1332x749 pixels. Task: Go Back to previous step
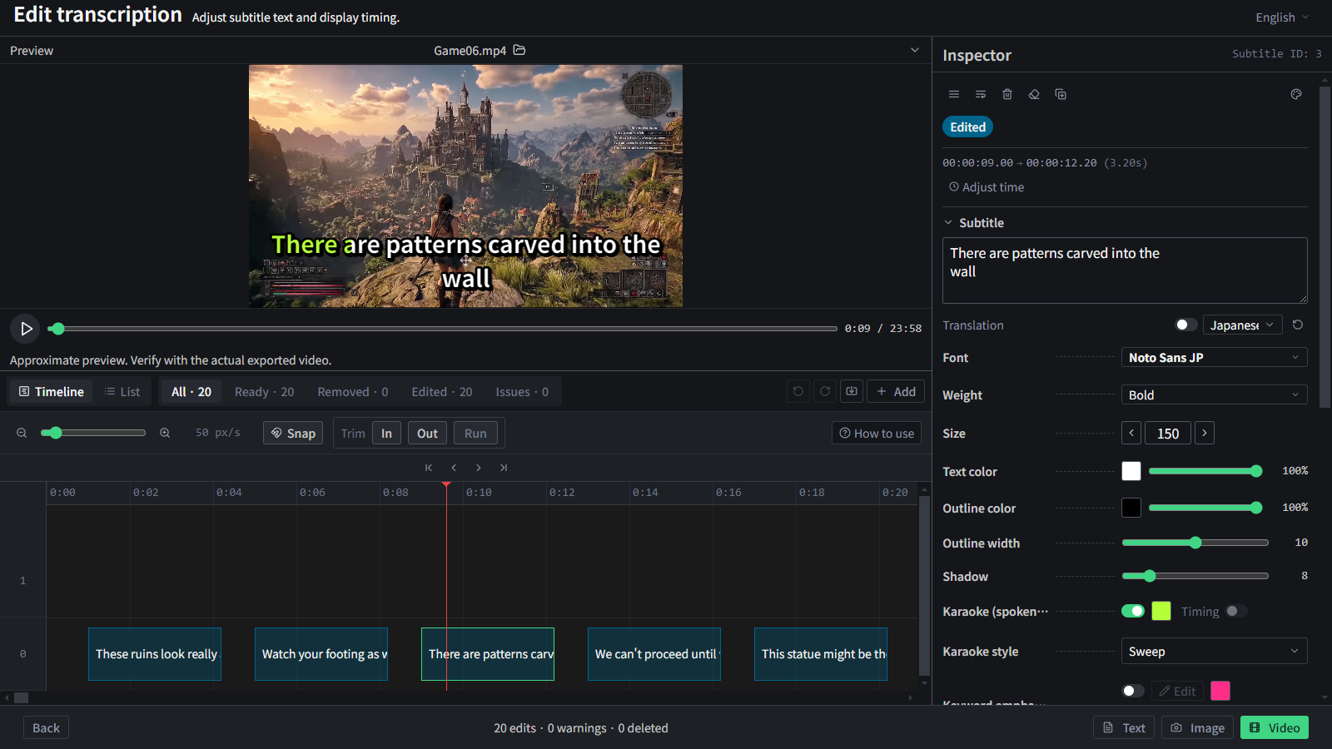click(x=46, y=727)
